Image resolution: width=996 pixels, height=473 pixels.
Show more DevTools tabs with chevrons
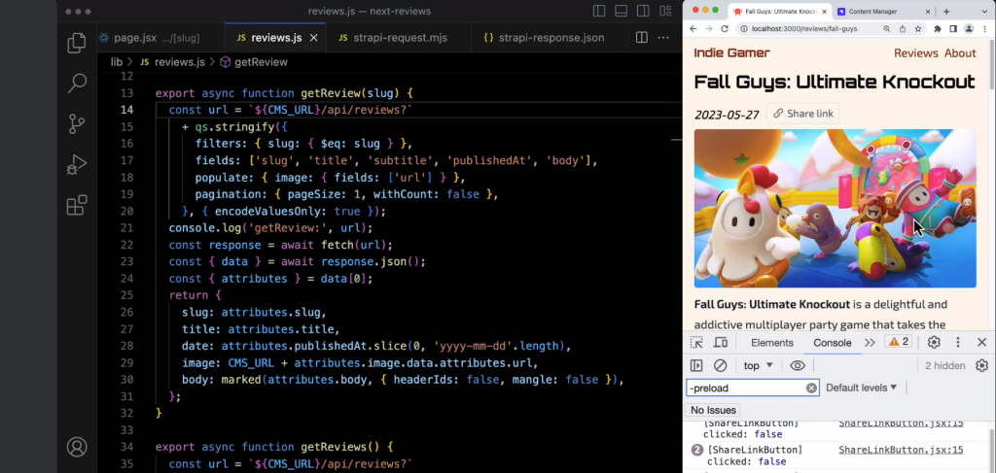click(870, 343)
